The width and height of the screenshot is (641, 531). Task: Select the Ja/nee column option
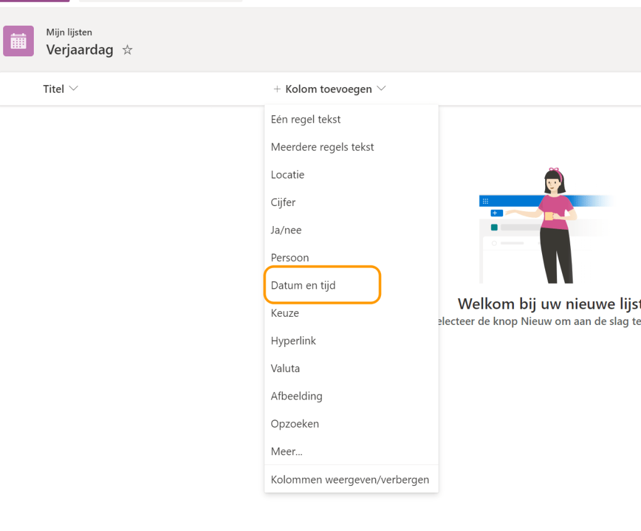pyautogui.click(x=286, y=230)
